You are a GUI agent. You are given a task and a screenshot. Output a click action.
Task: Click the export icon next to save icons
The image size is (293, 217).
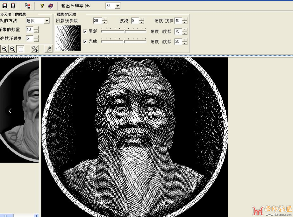tap(27, 6)
